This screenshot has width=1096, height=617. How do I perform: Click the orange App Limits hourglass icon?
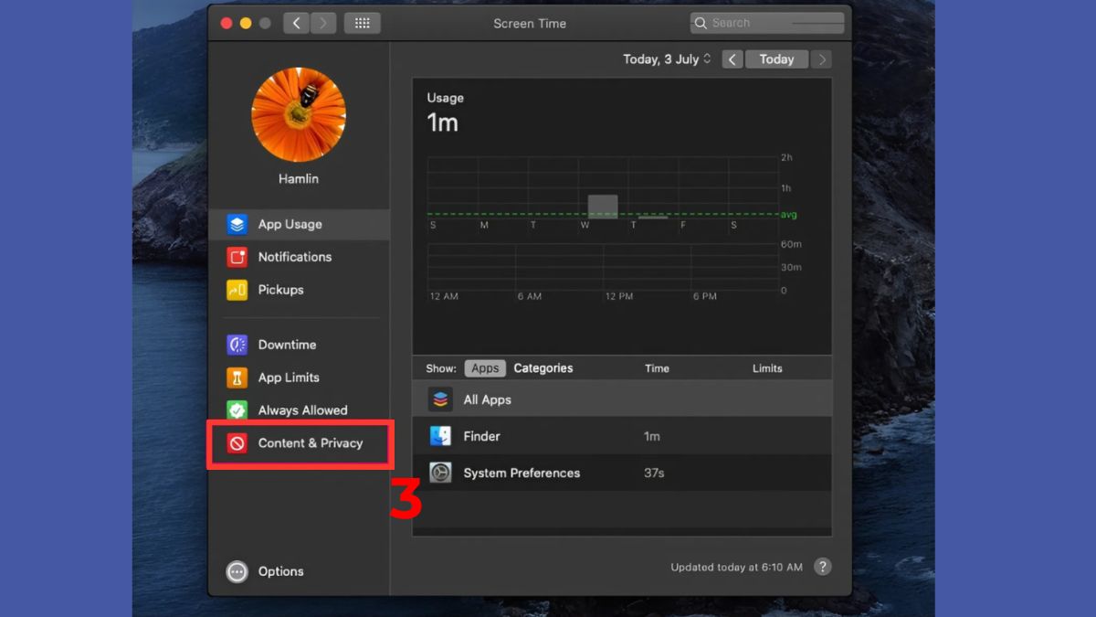point(237,378)
